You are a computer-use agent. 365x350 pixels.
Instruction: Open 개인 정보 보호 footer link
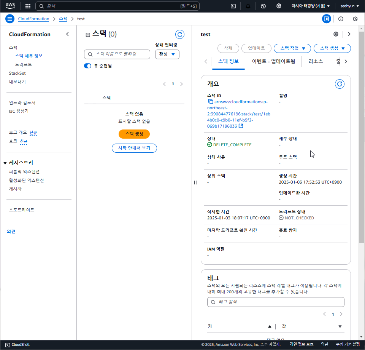tap(302, 344)
